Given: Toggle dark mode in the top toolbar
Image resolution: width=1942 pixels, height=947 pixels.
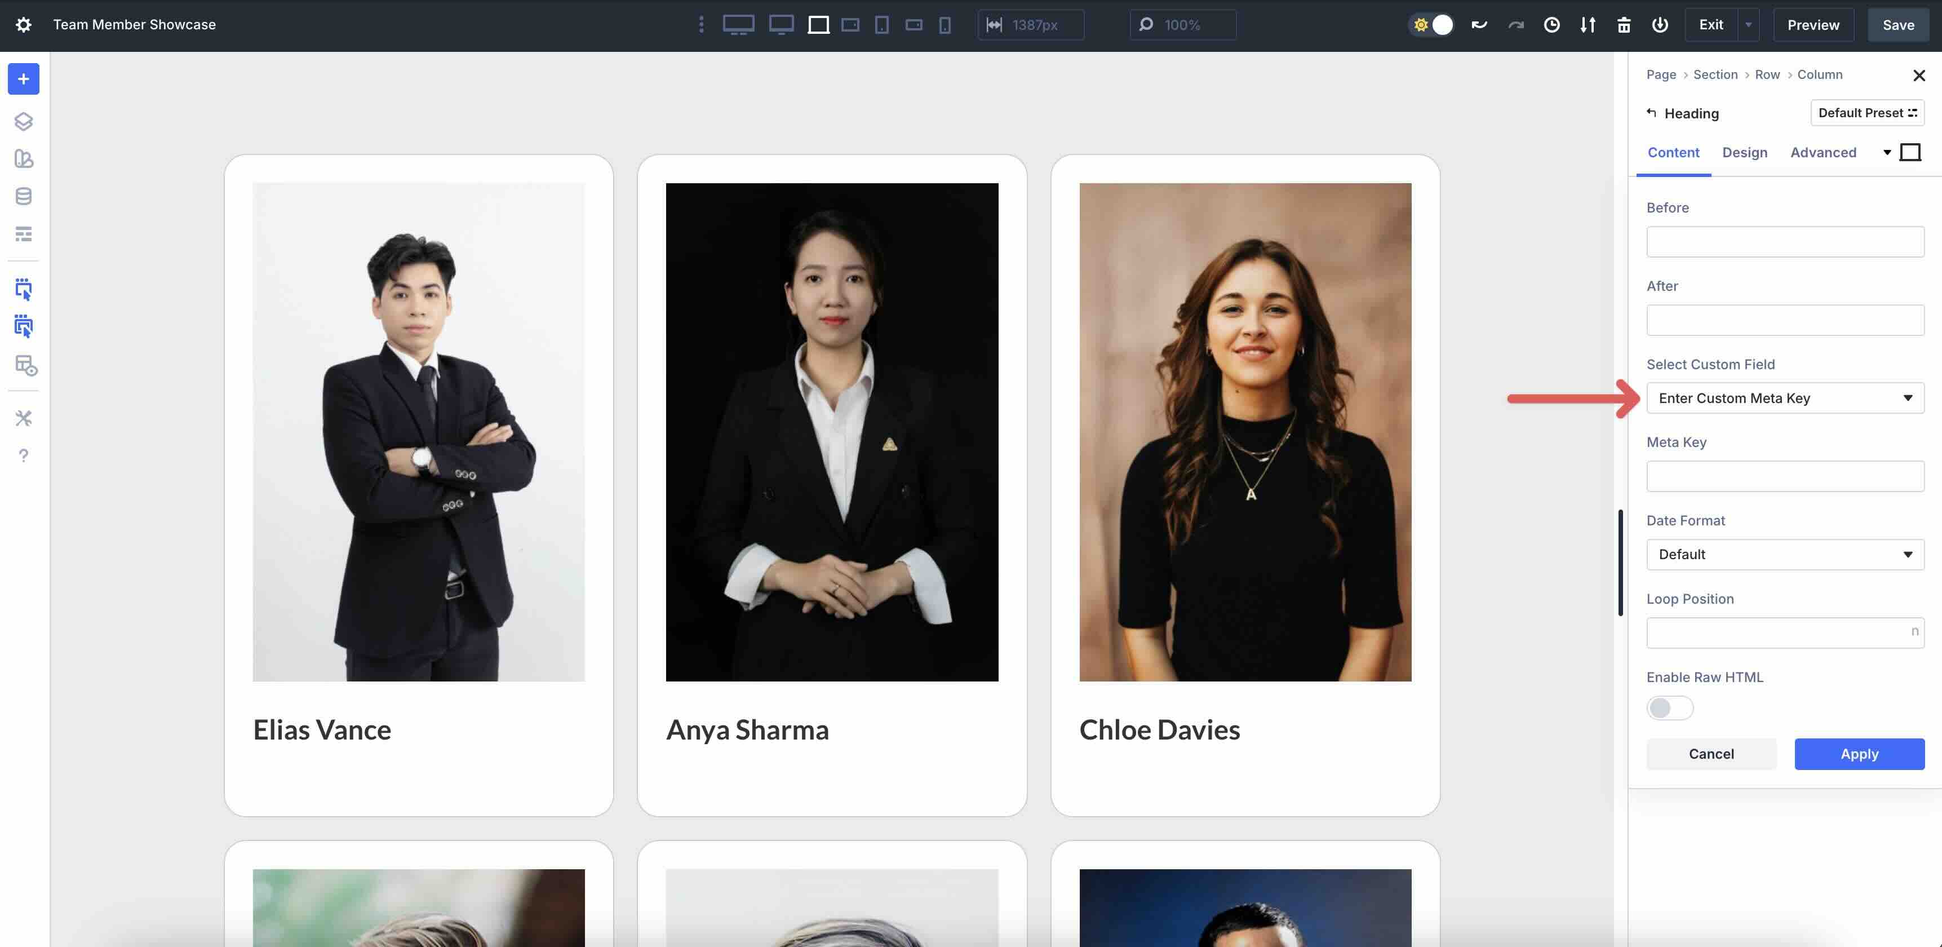Looking at the screenshot, I should [x=1430, y=24].
